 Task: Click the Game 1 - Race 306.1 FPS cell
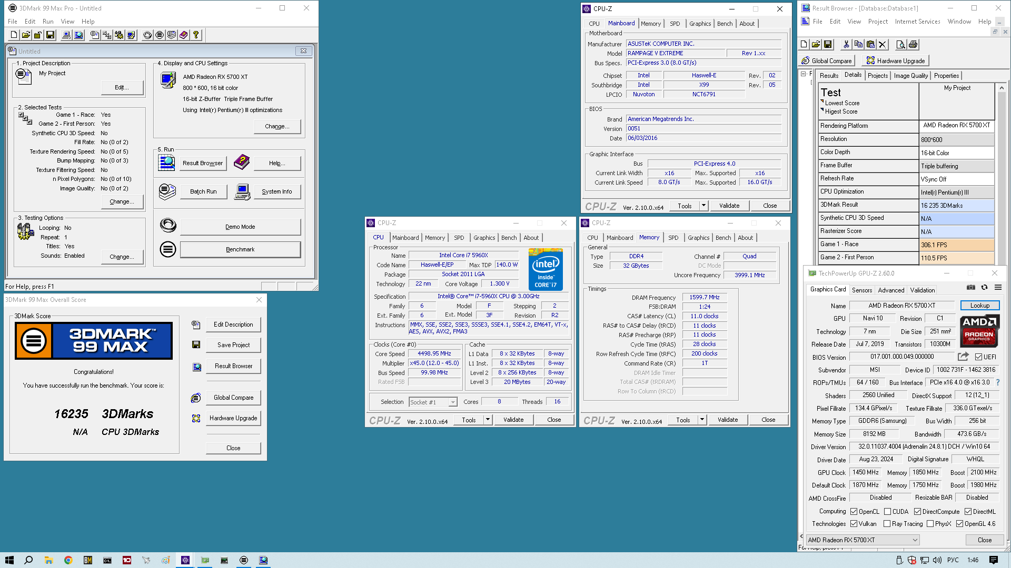click(x=957, y=245)
